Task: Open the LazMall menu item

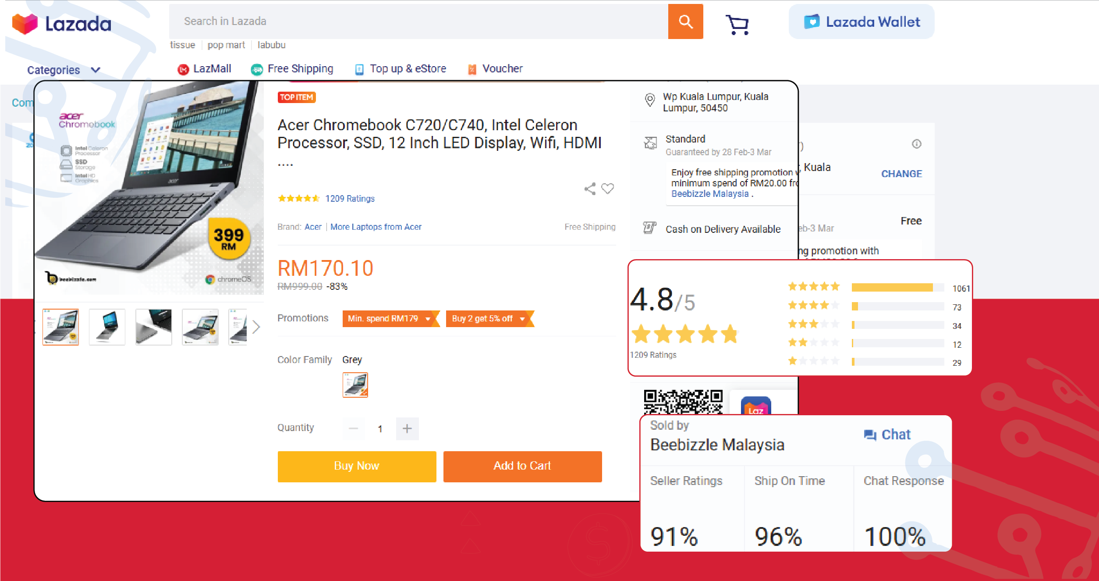Action: [x=204, y=69]
